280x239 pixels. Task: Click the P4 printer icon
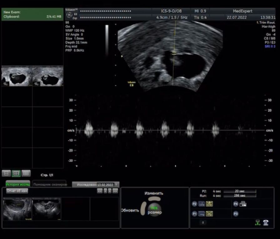[243, 204]
